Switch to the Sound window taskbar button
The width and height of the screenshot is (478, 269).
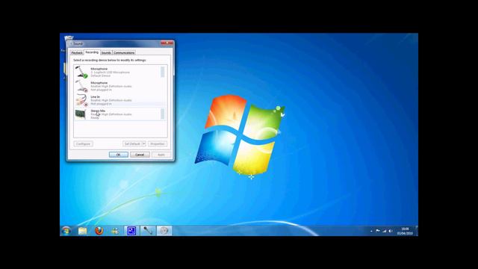(164, 231)
